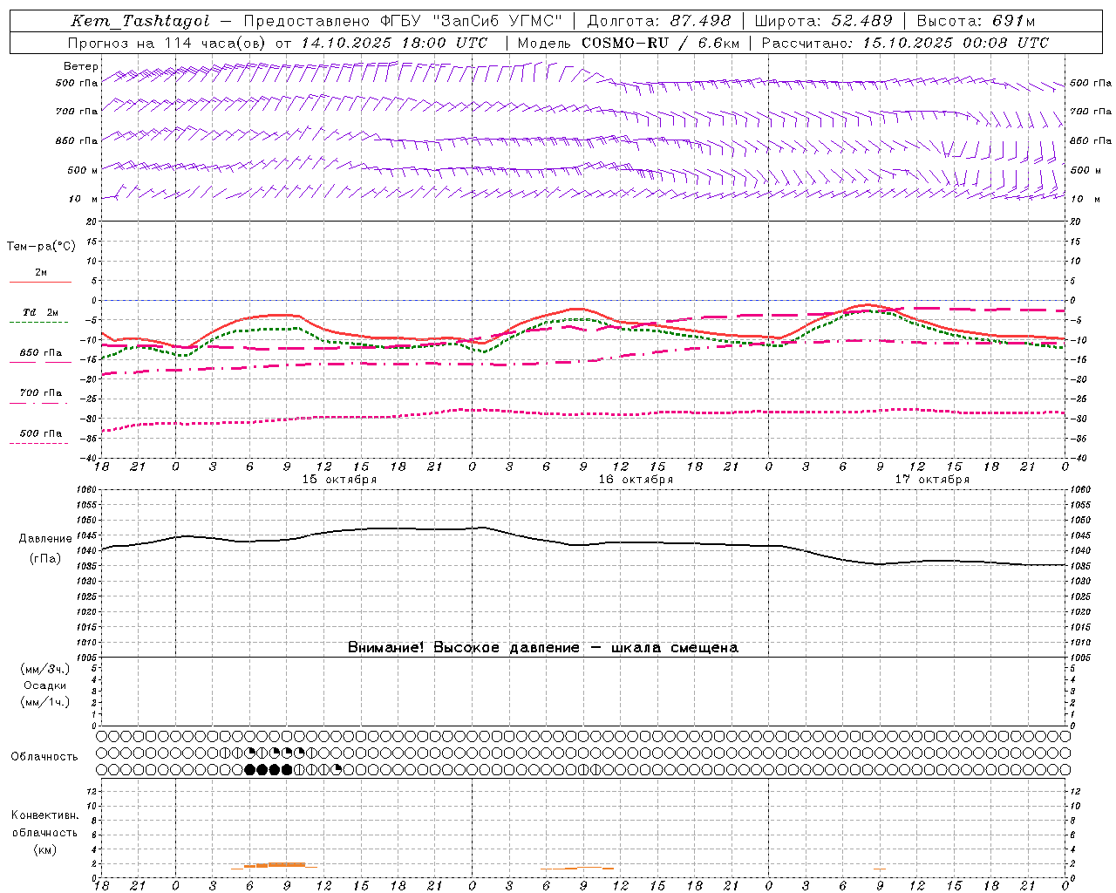
Task: Click the '2м' temperature legend entry
Action: coord(41,272)
